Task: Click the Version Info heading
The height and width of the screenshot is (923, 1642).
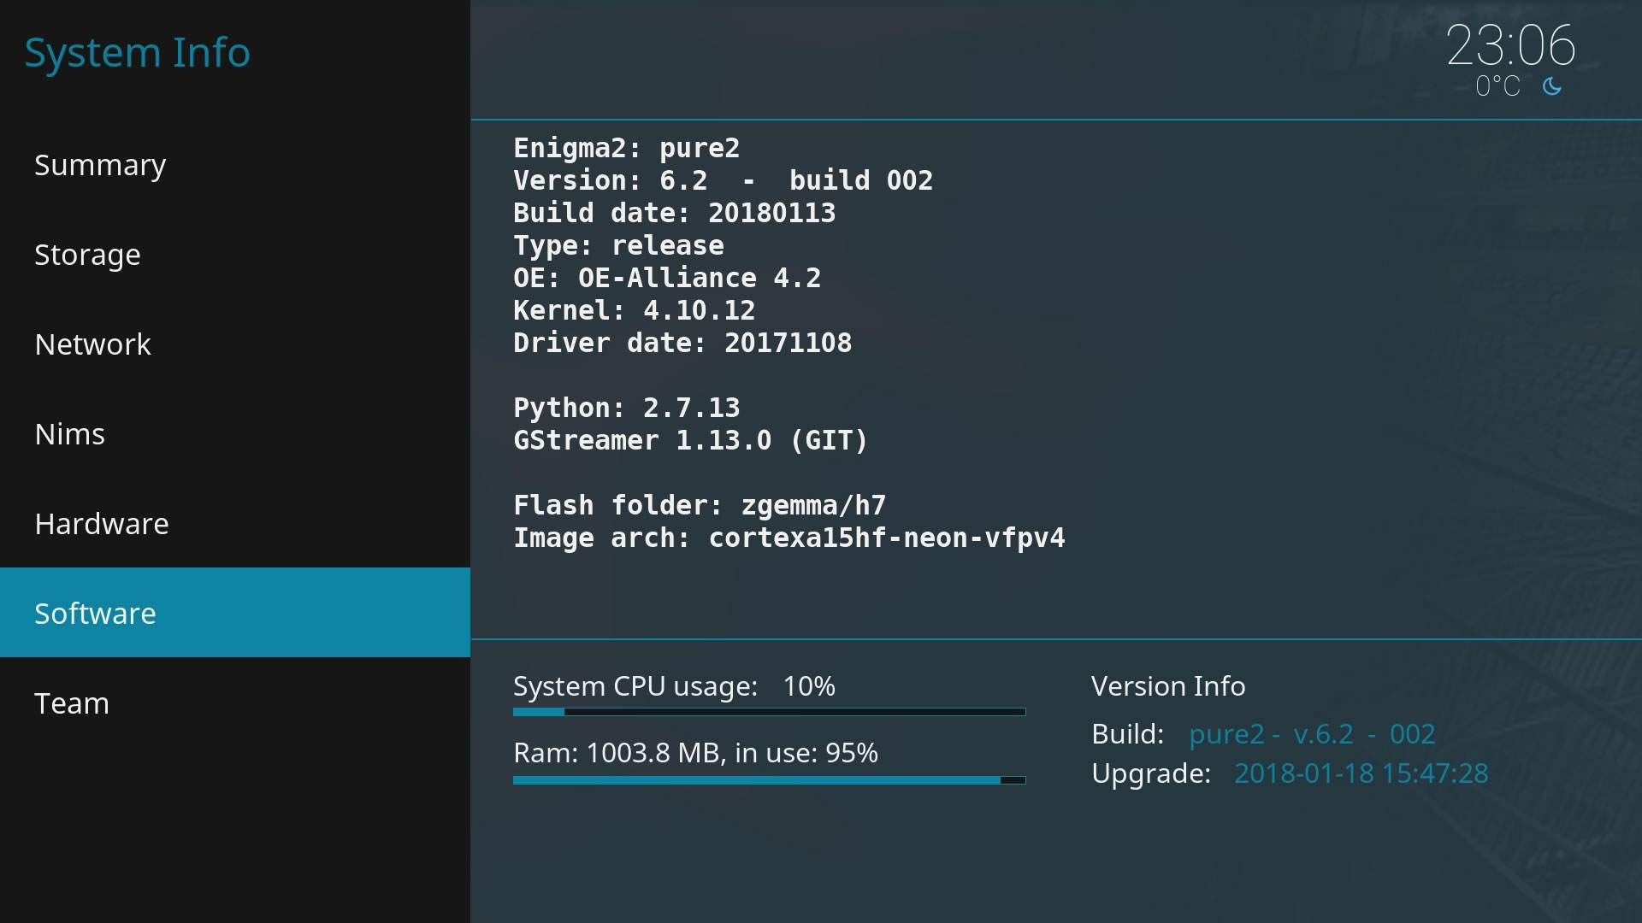Action: point(1168,686)
